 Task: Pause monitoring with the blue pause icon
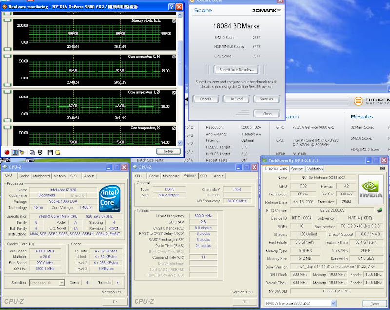pos(15,152)
